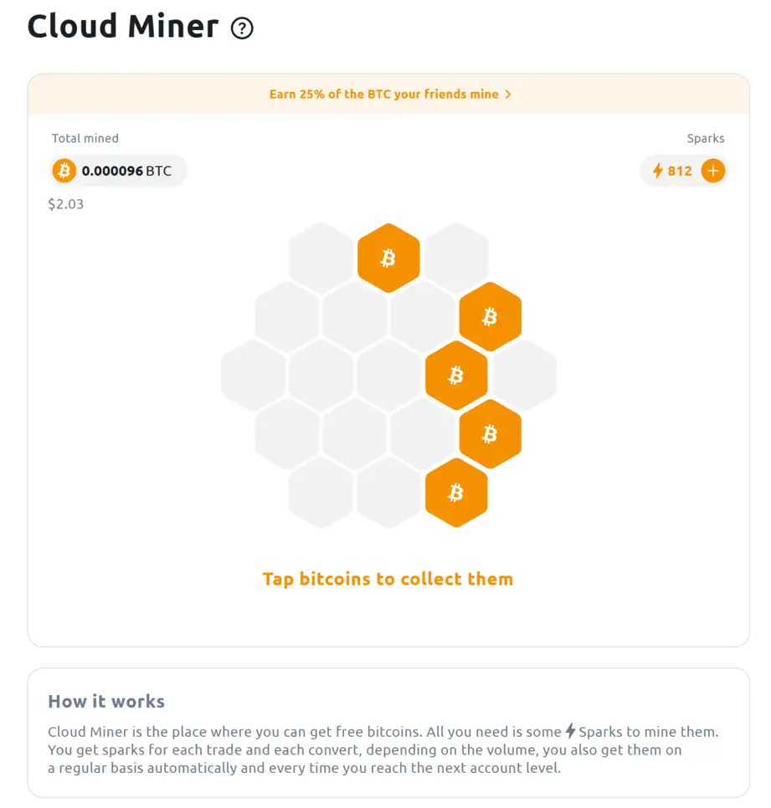Image resolution: width=771 pixels, height=808 pixels.
Task: Click the bottom-left empty hexagon cell
Action: [321, 493]
